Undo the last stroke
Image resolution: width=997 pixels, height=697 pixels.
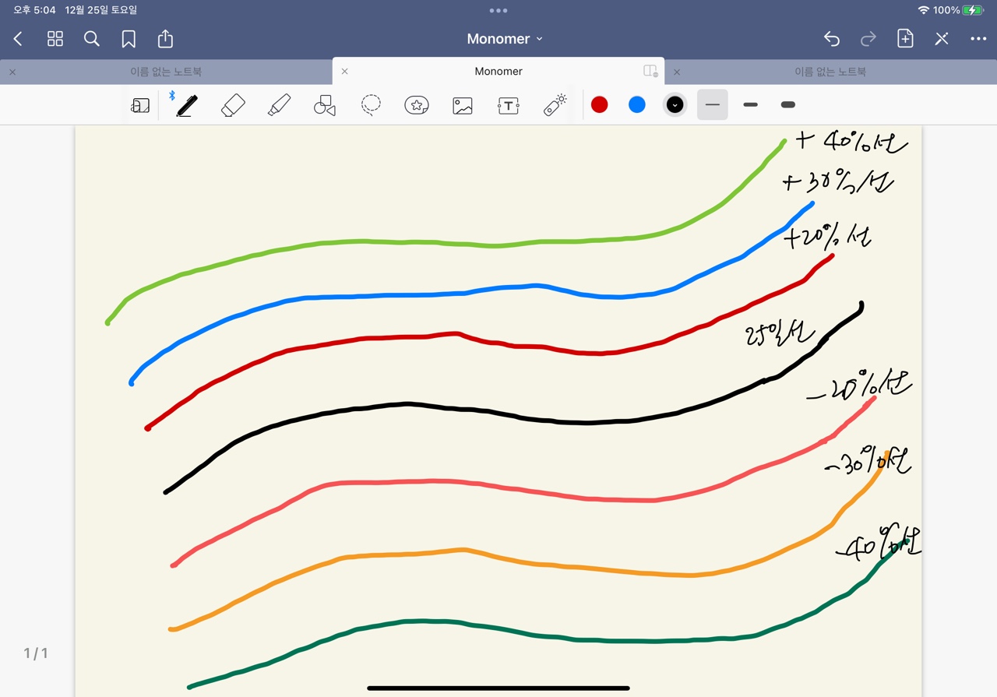pos(832,39)
